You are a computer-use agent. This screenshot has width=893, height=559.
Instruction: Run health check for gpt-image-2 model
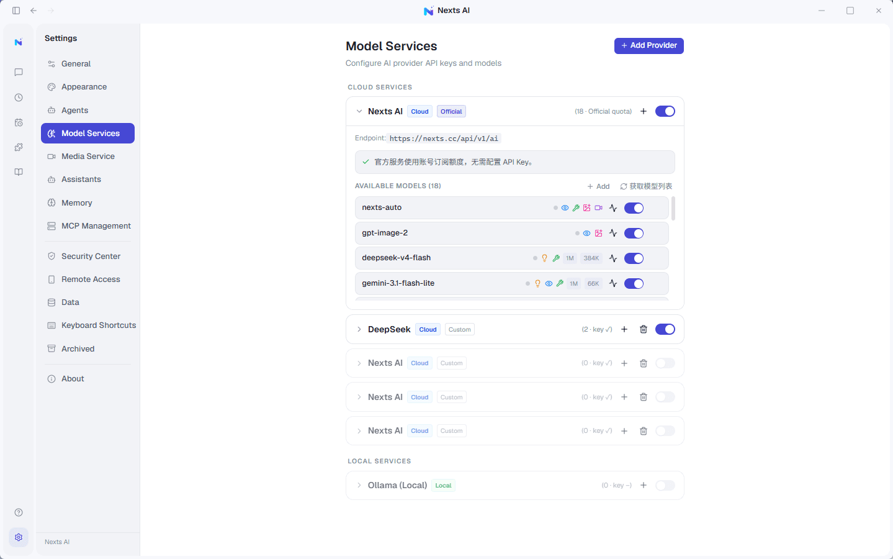tap(613, 233)
